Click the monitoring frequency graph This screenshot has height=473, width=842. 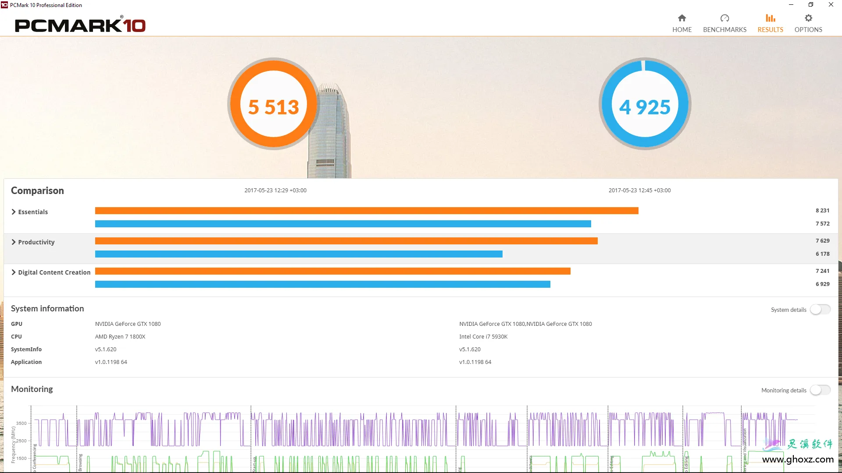point(395,438)
